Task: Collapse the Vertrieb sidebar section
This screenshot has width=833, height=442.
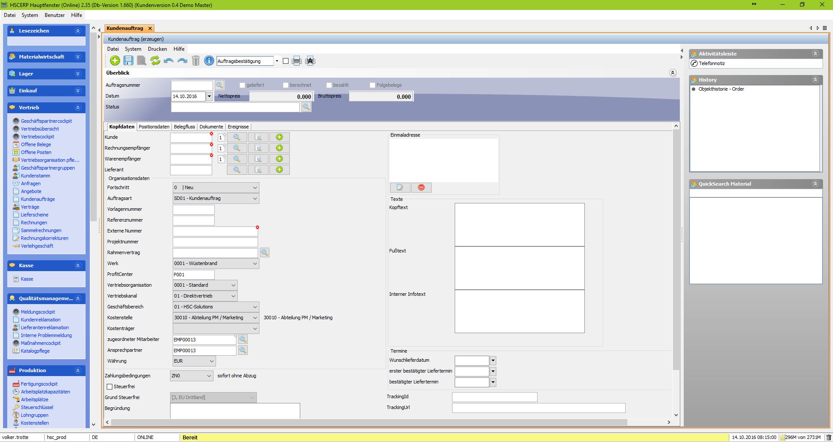Action: (x=78, y=108)
